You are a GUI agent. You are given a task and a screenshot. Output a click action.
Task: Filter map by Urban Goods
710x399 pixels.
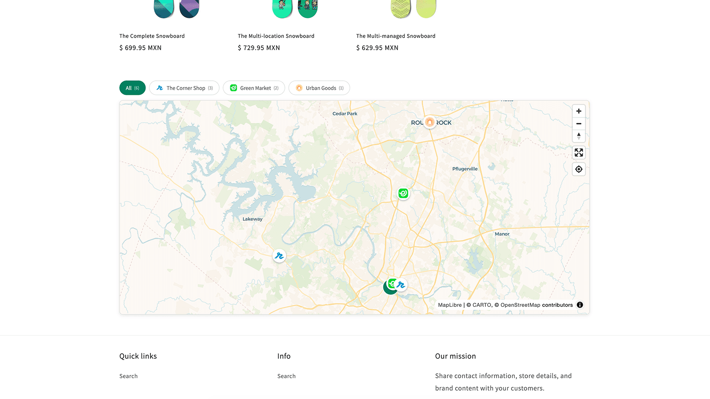tap(319, 88)
